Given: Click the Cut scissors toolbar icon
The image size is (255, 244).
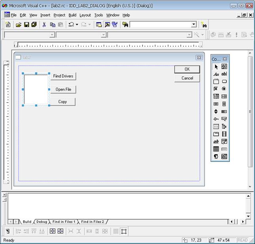Looking at the screenshot, I should [44, 24].
